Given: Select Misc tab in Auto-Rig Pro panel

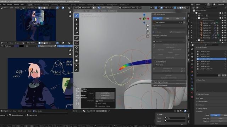Looking at the screenshot, I should [178, 18].
